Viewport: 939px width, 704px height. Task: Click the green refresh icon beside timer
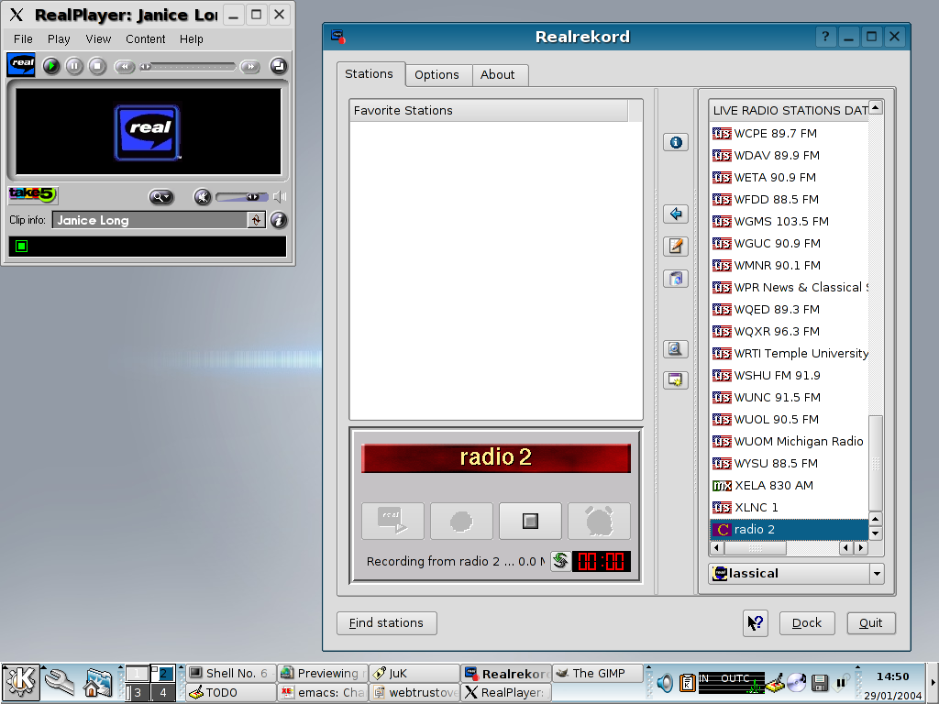(559, 561)
